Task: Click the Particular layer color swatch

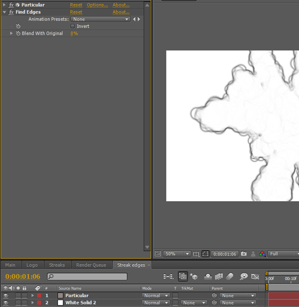Action: click(x=60, y=296)
